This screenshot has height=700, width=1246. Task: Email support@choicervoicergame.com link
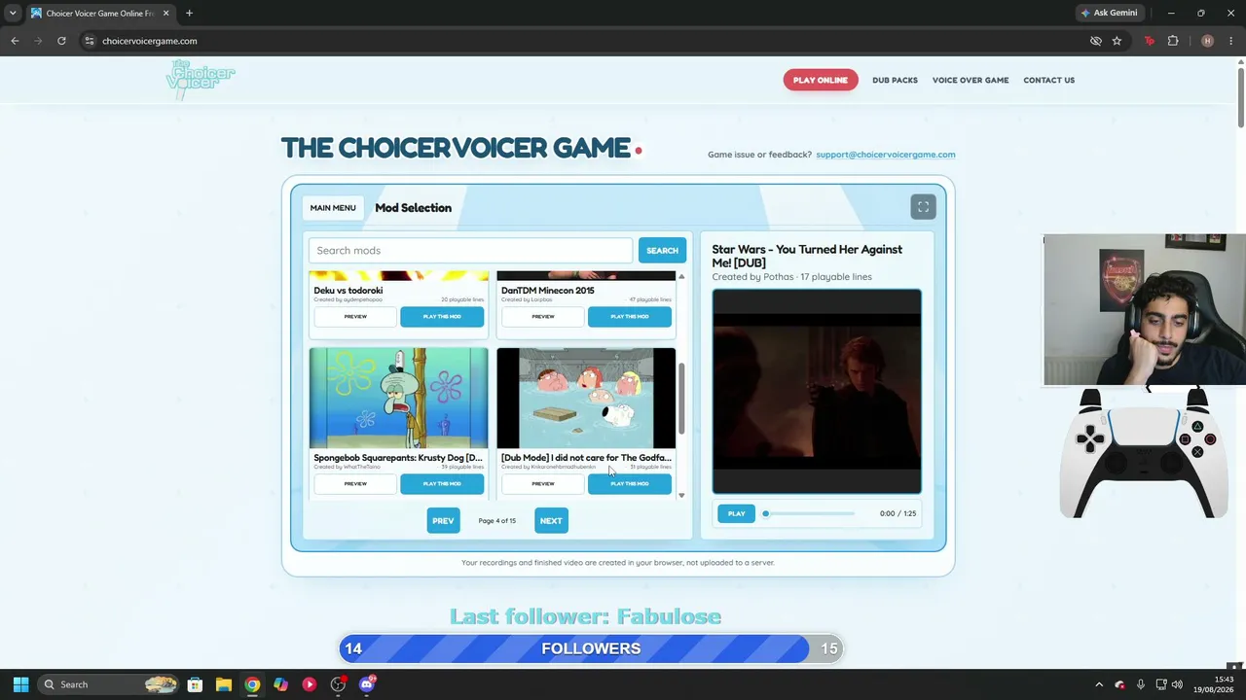886,154
